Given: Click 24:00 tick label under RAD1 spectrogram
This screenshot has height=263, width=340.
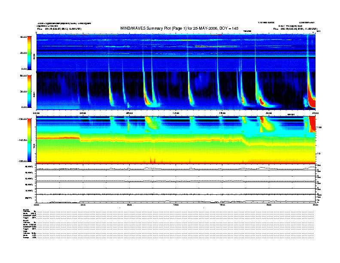Looking at the screenshot, I should tap(315, 113).
